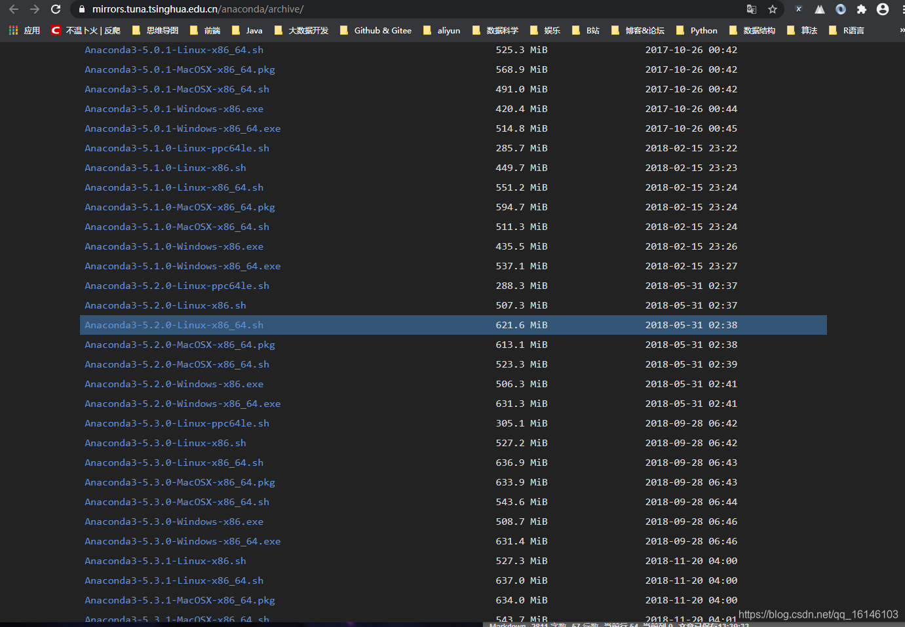Download Anaconda3-5.2.0-Linux-ppc64le.sh
The width and height of the screenshot is (905, 627).
177,286
